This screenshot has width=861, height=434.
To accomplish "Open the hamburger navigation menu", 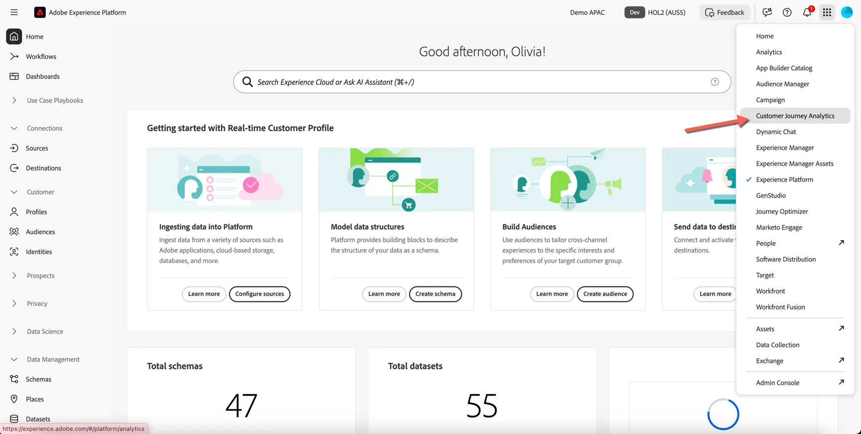I will pos(14,12).
